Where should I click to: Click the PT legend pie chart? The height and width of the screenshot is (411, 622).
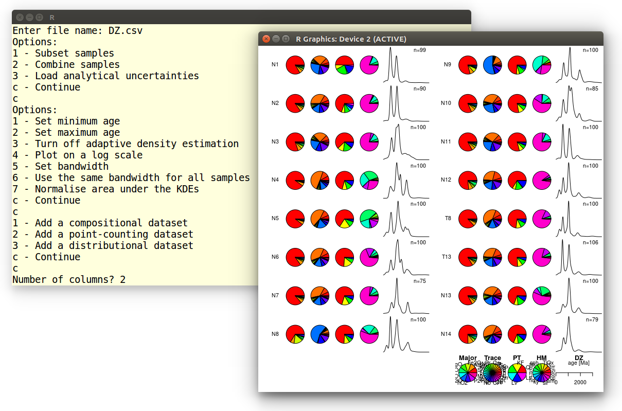point(517,373)
